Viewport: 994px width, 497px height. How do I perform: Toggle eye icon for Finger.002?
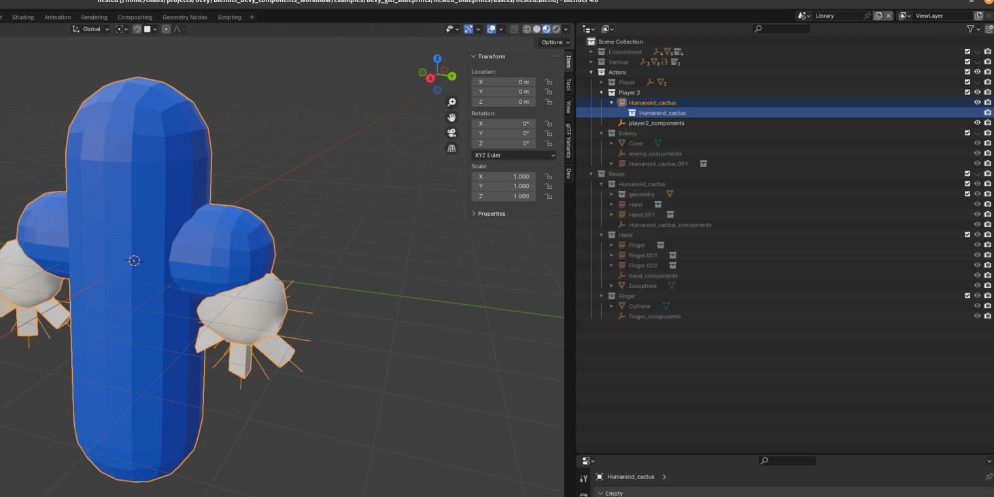tap(978, 265)
